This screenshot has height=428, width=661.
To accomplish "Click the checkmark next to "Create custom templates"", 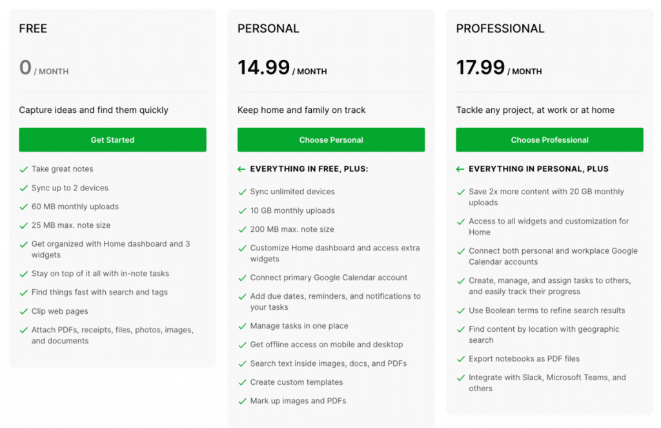I will pos(242,382).
